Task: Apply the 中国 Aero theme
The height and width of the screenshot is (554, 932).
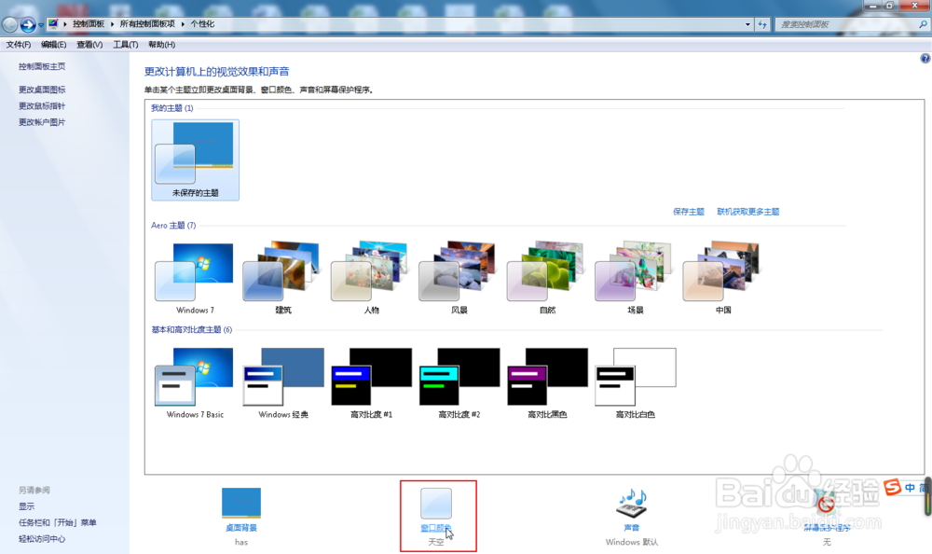Action: click(723, 278)
